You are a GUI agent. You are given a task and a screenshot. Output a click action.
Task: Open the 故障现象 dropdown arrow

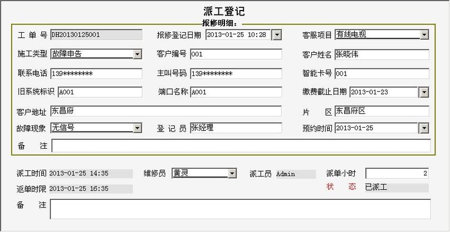click(138, 128)
